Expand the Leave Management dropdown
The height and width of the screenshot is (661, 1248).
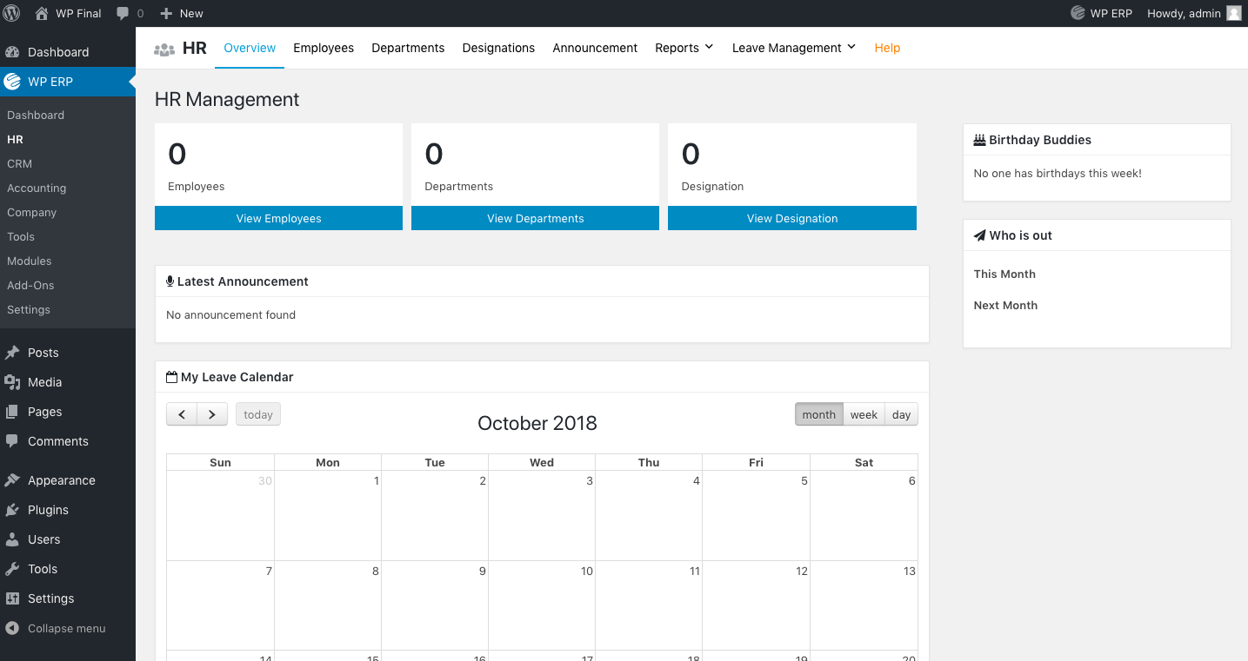(x=787, y=48)
